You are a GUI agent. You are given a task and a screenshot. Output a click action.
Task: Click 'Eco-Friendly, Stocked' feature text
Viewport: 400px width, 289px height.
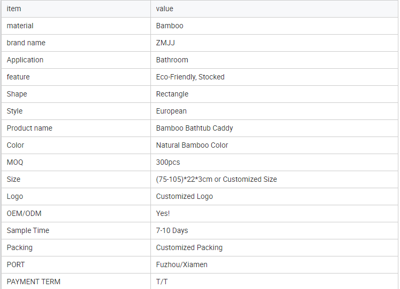tap(190, 77)
